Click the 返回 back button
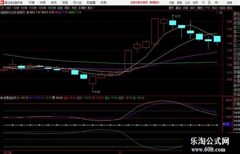The height and width of the screenshot is (154, 240). (229, 8)
